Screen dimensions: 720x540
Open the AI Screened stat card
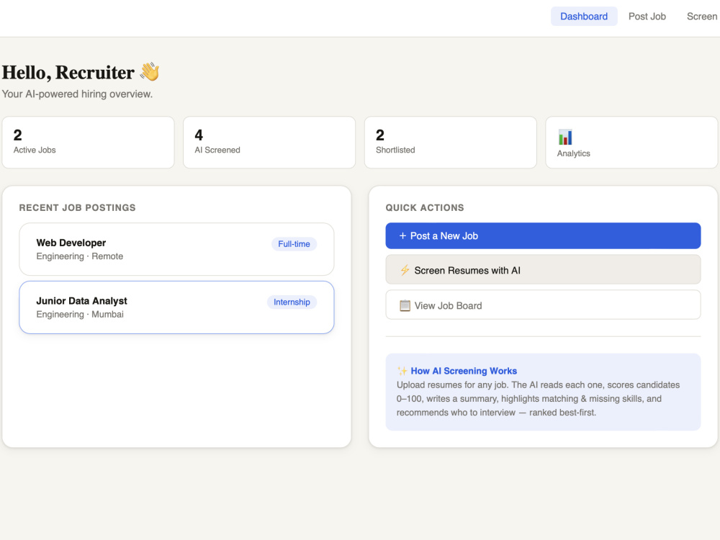[269, 143]
